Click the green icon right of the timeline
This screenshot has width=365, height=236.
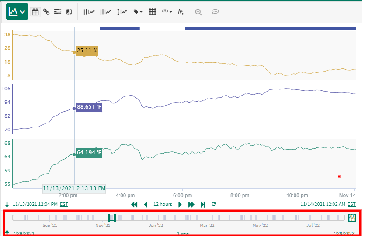click(352, 217)
